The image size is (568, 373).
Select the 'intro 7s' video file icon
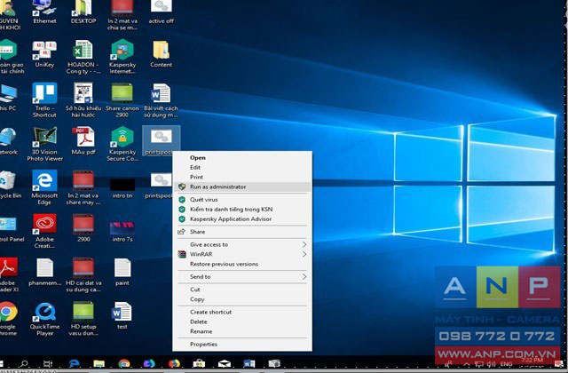(x=122, y=231)
